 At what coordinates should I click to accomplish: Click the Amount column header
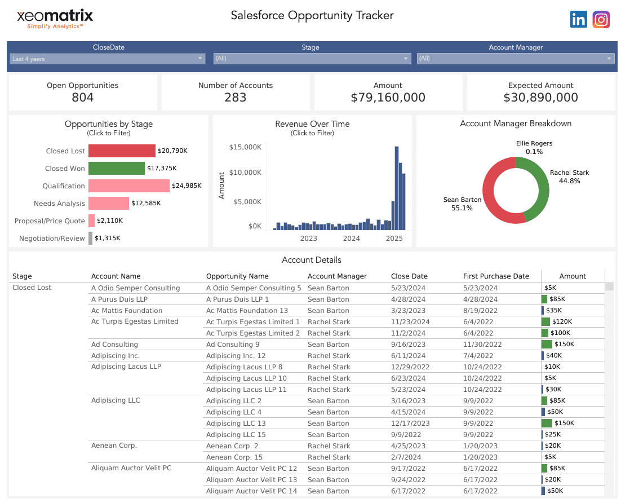coord(573,276)
